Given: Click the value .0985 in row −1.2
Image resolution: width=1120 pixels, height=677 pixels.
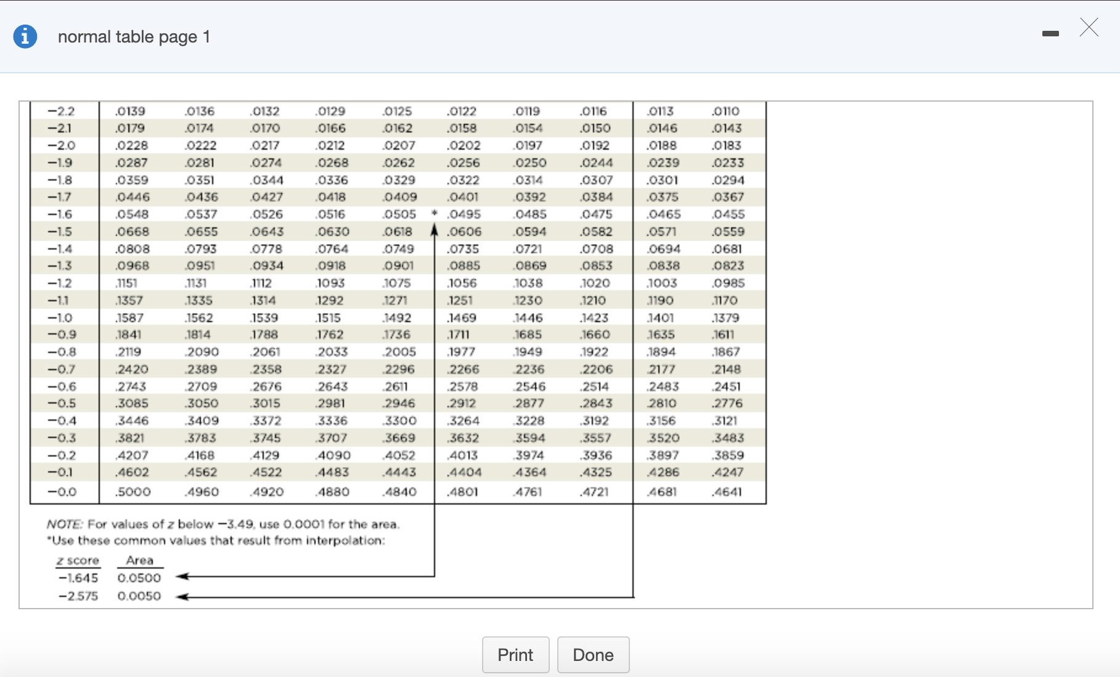Looking at the screenshot, I should point(729,283).
